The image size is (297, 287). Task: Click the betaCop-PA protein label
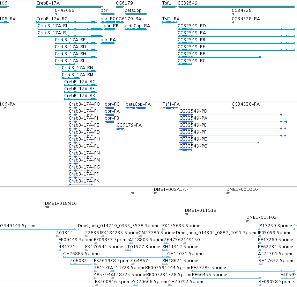[138, 104]
